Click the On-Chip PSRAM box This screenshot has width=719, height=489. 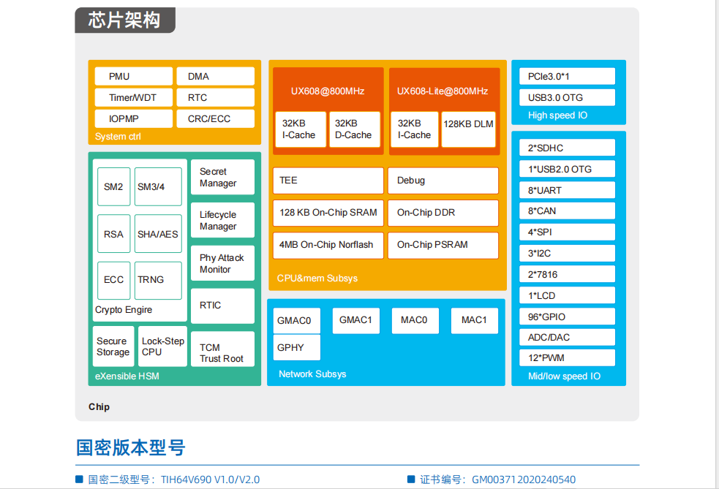(x=443, y=245)
